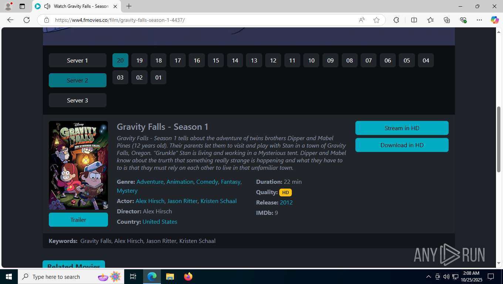Open Read aloud in address bar
The height and width of the screenshot is (284, 503).
(x=362, y=20)
